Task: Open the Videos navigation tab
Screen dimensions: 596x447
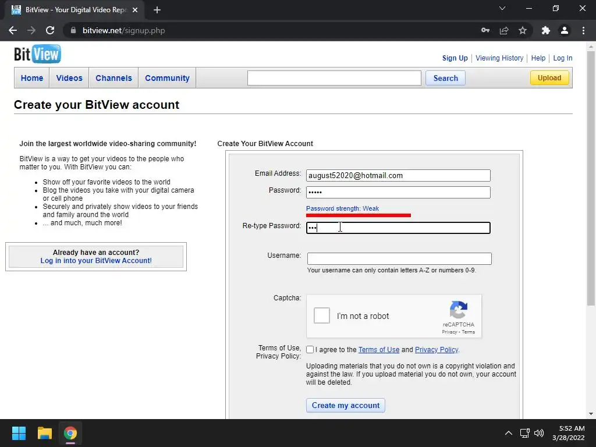Action: [69, 78]
